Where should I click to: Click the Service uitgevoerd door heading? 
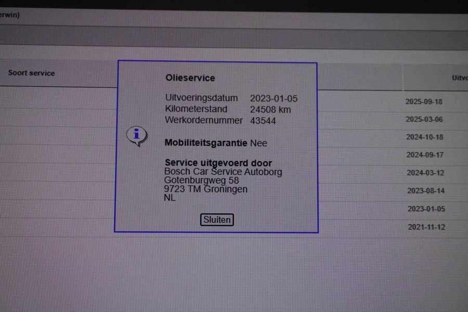[218, 163]
